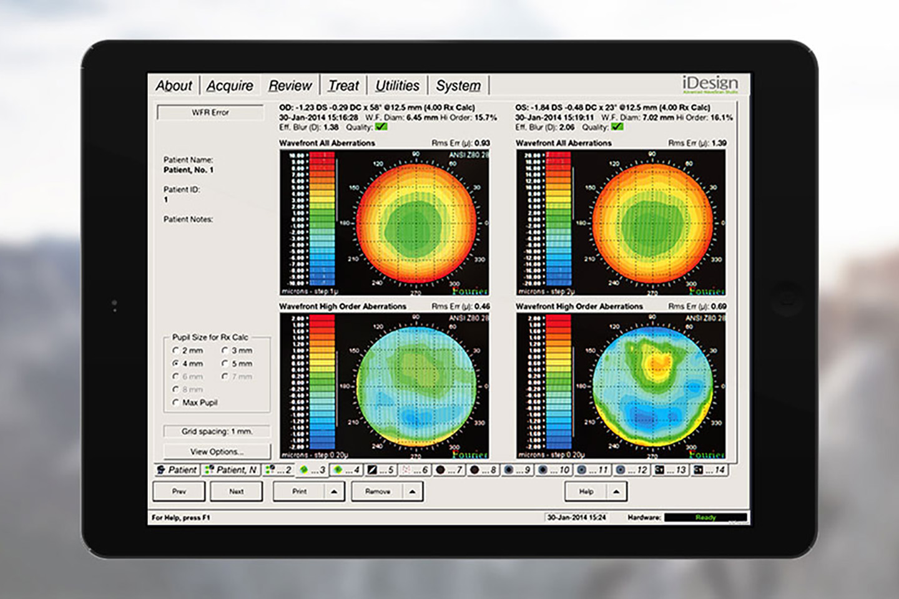This screenshot has width=899, height=599.
Task: Open the Help dropdown arrow
Action: click(616, 492)
